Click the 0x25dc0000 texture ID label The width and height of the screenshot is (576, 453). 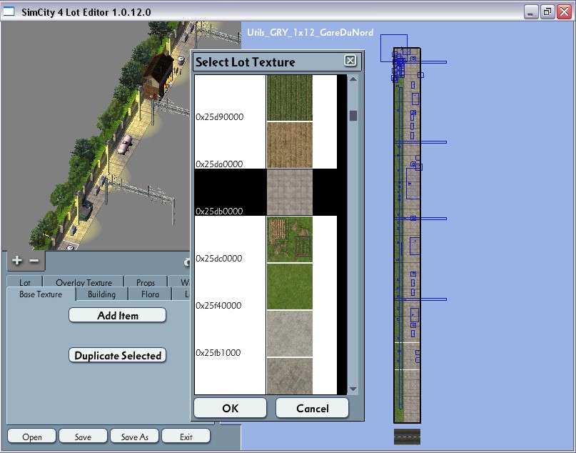pos(218,258)
